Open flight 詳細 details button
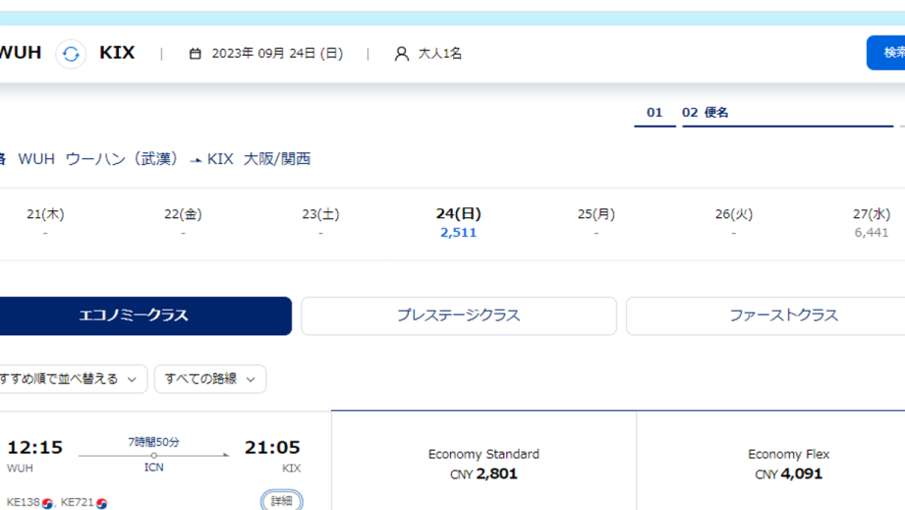The image size is (905, 510). tap(282, 500)
